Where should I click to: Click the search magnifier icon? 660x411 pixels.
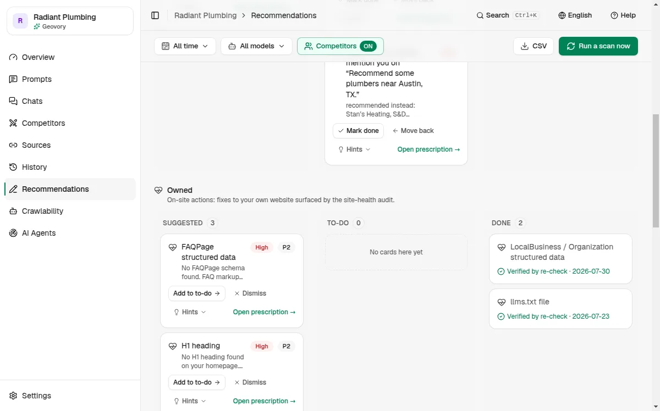480,15
